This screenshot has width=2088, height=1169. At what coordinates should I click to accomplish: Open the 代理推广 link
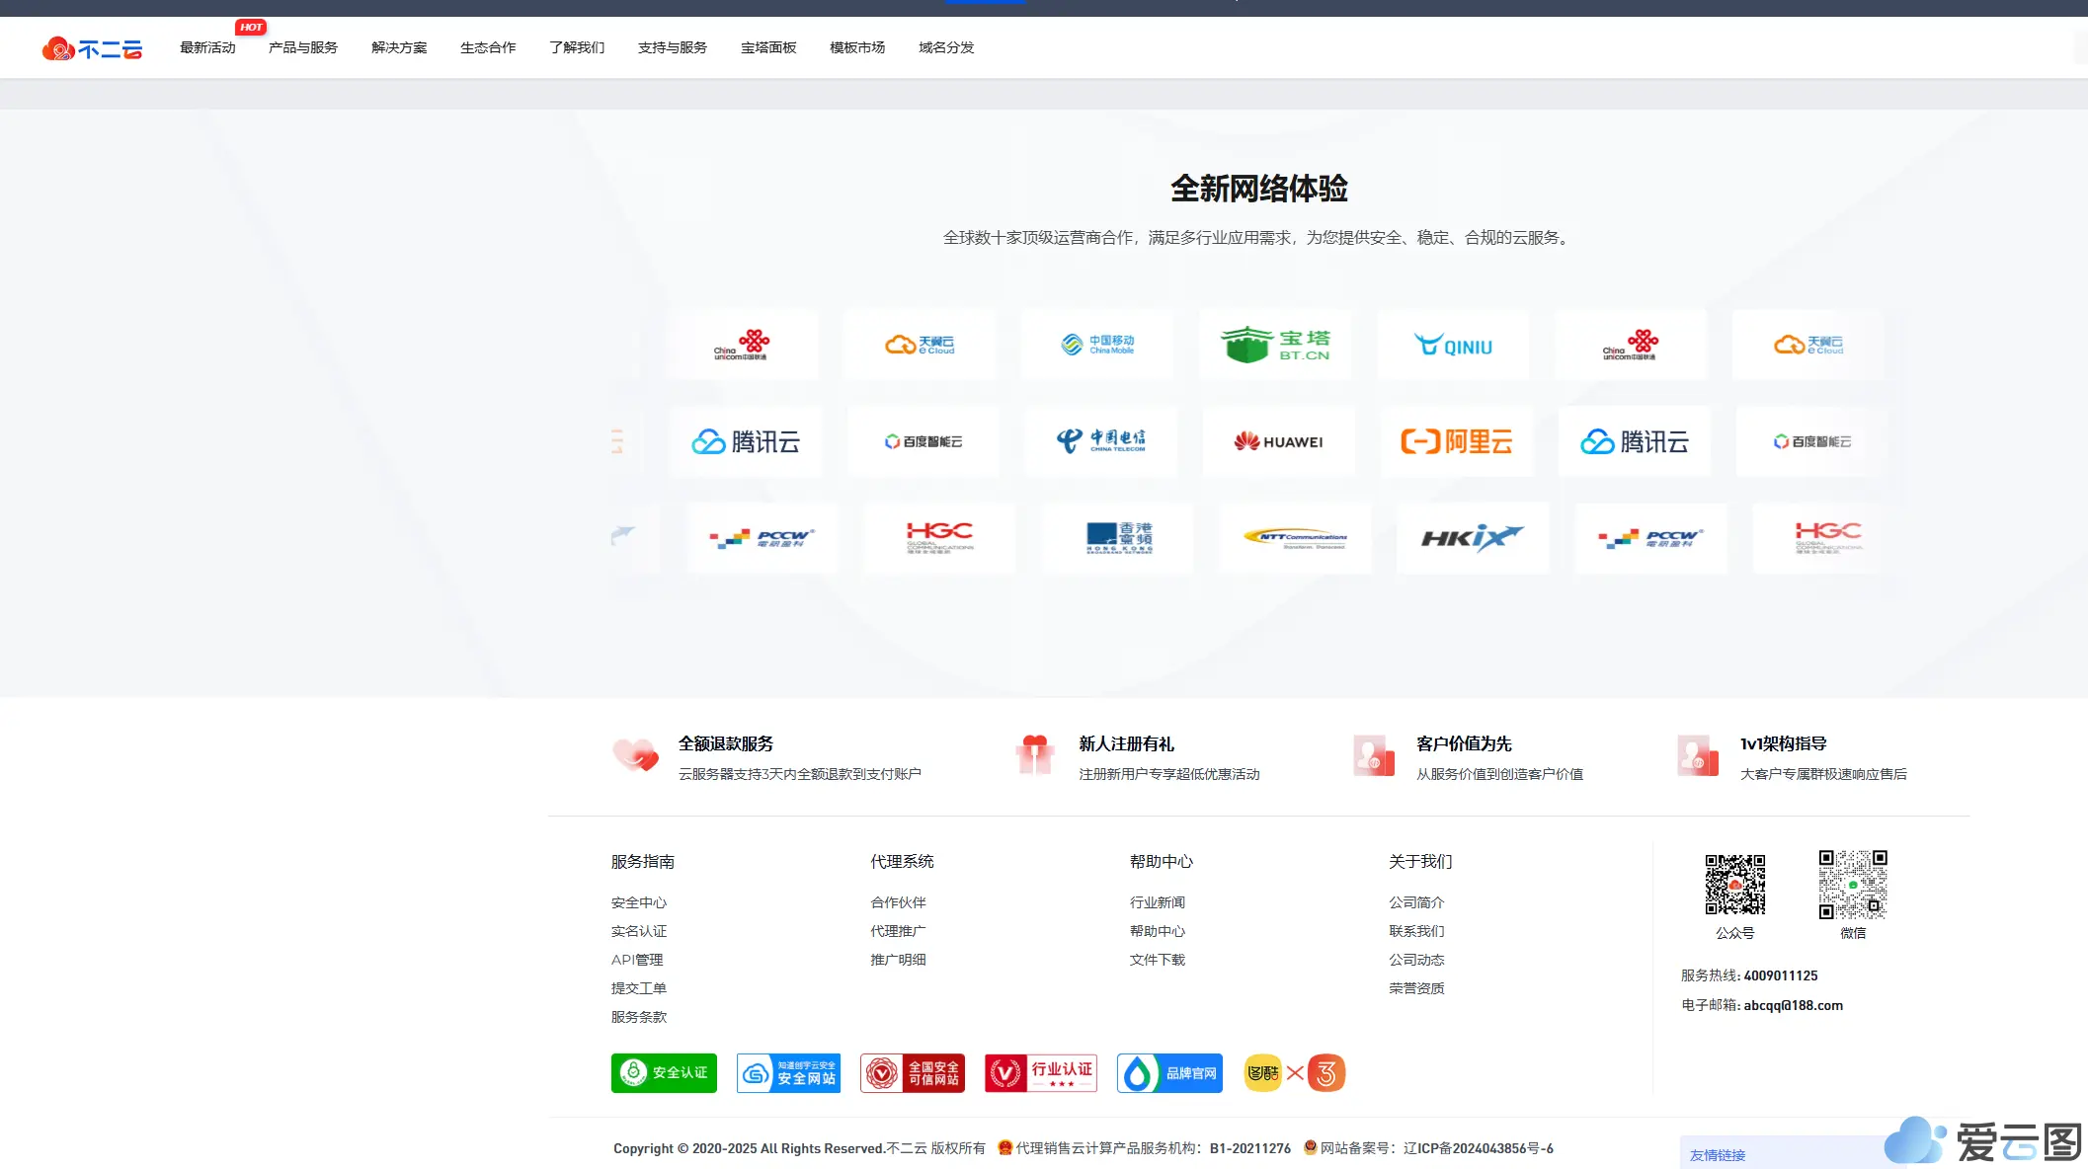click(x=899, y=931)
